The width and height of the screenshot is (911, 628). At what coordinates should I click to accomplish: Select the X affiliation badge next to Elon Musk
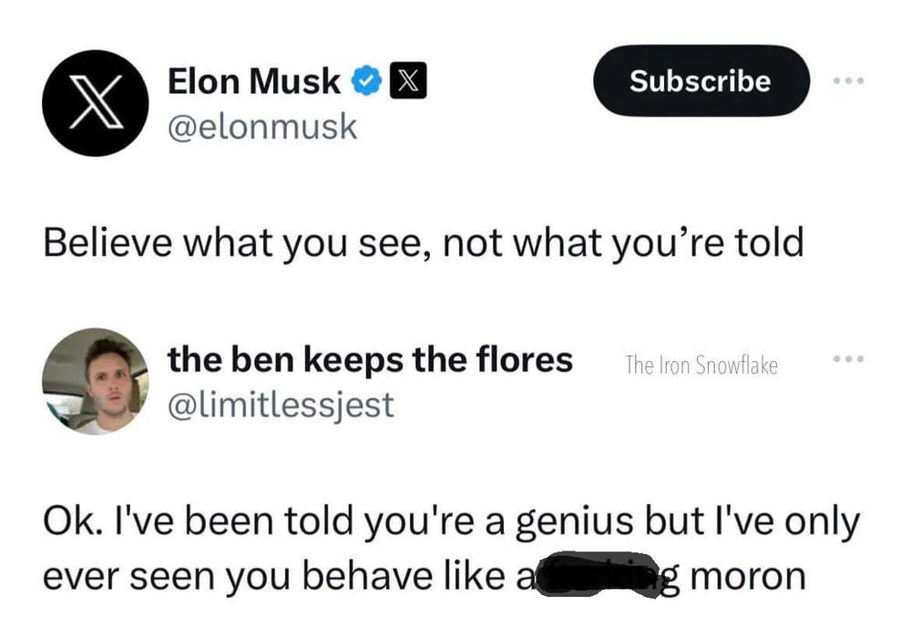point(407,80)
